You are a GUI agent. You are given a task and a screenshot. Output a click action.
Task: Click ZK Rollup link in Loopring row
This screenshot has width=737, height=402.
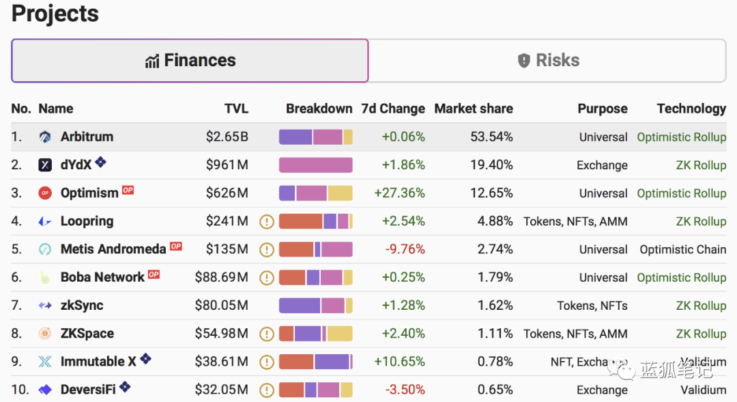702,221
